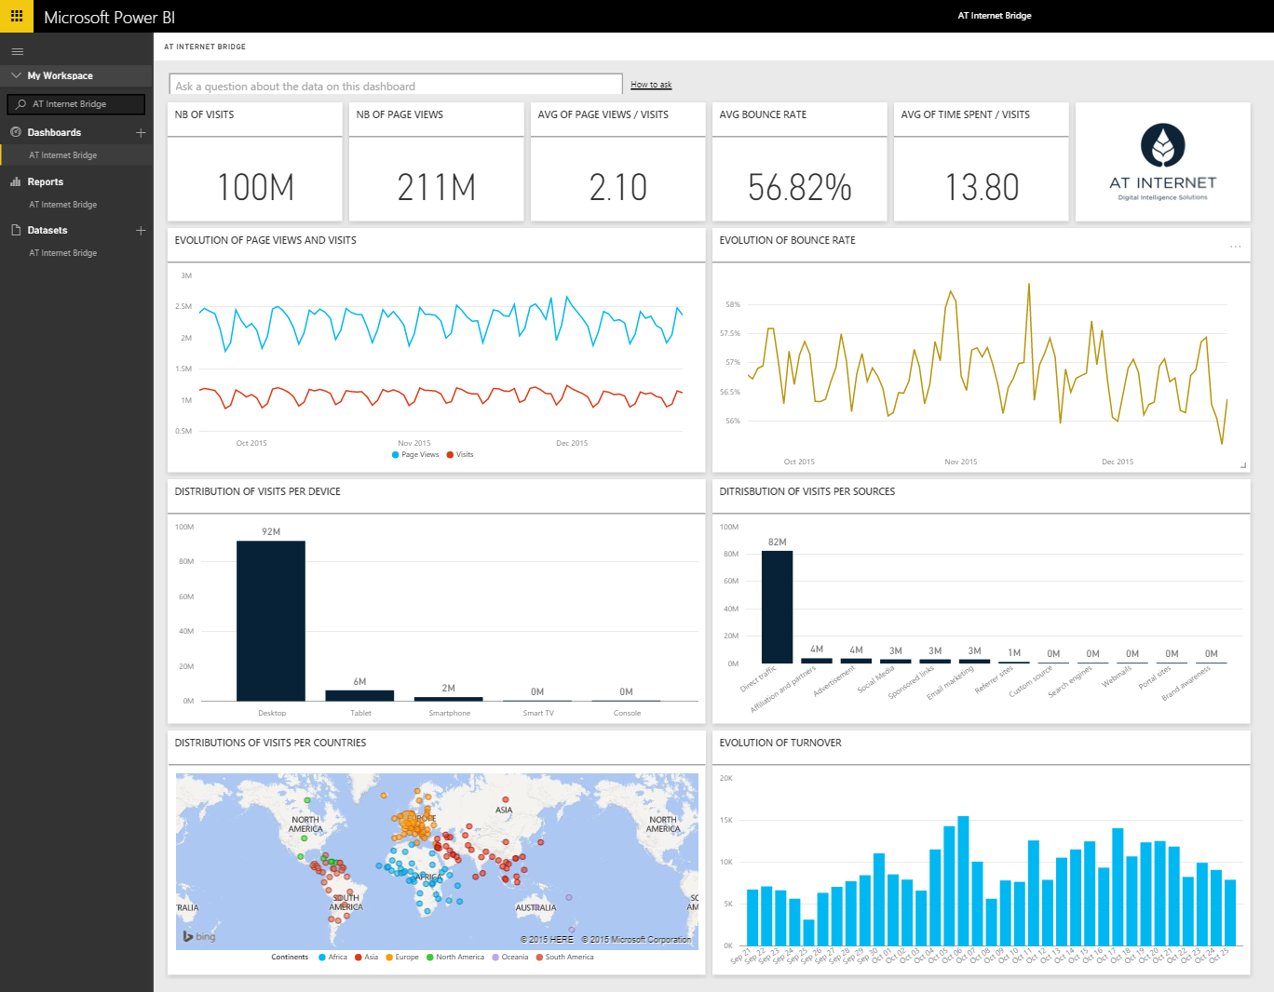The width and height of the screenshot is (1274, 992).
Task: Click the Datasets file icon
Action: 16,230
